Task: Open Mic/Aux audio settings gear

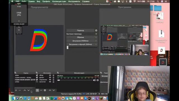Action: click(98, 80)
